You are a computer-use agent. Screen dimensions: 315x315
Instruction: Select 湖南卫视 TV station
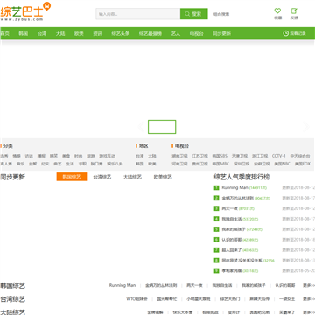179,156
